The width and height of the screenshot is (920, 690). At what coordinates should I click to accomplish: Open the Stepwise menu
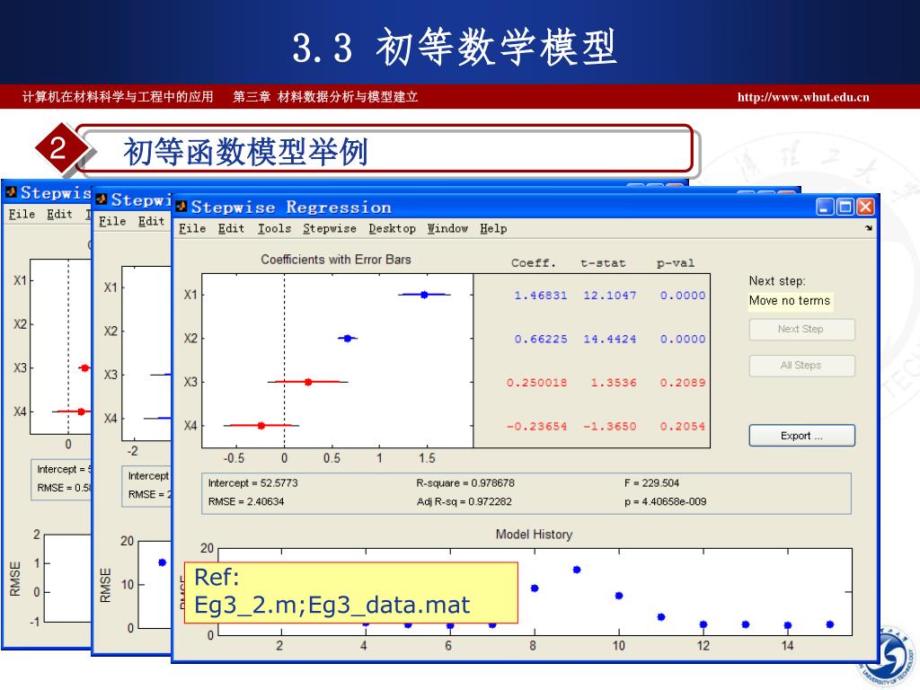pos(330,228)
